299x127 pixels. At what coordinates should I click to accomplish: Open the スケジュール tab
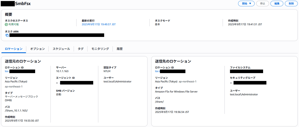point(61,49)
